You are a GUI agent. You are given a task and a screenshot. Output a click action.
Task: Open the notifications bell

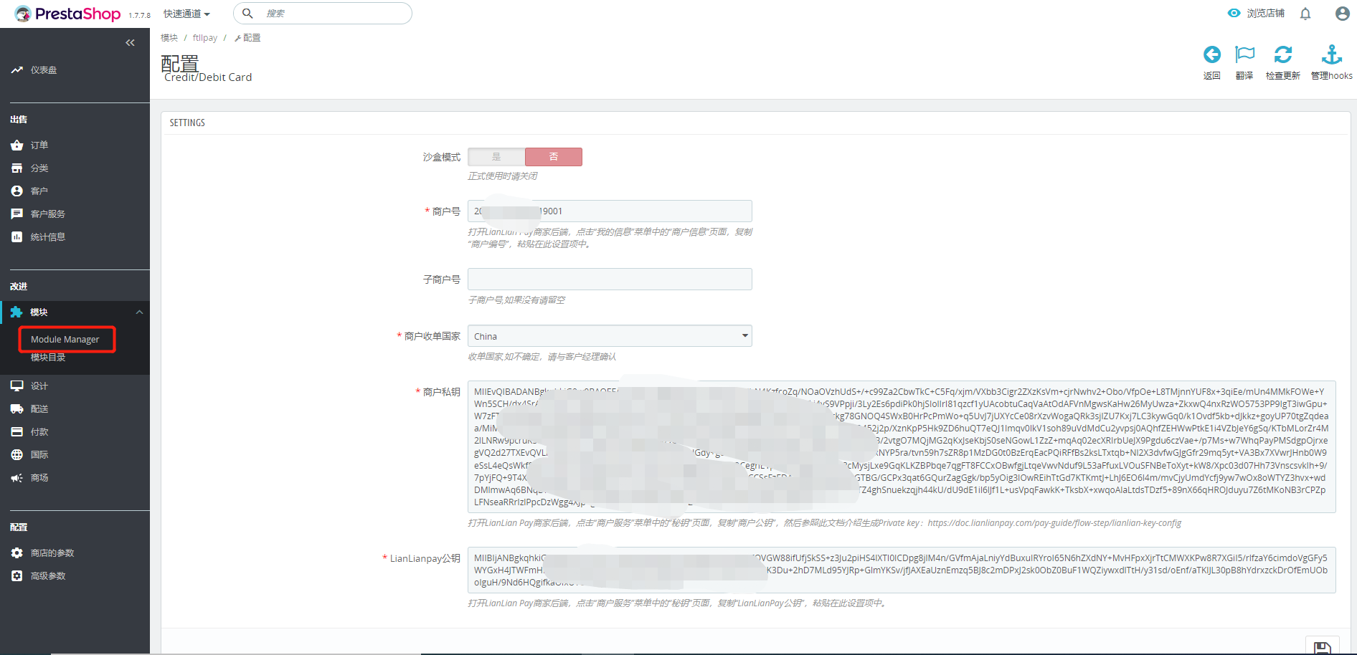coord(1305,14)
